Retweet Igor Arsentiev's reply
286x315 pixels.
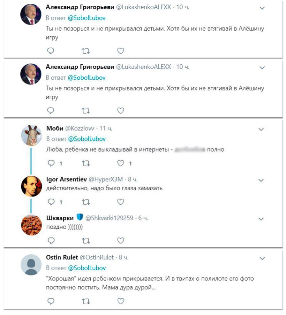(x=85, y=202)
